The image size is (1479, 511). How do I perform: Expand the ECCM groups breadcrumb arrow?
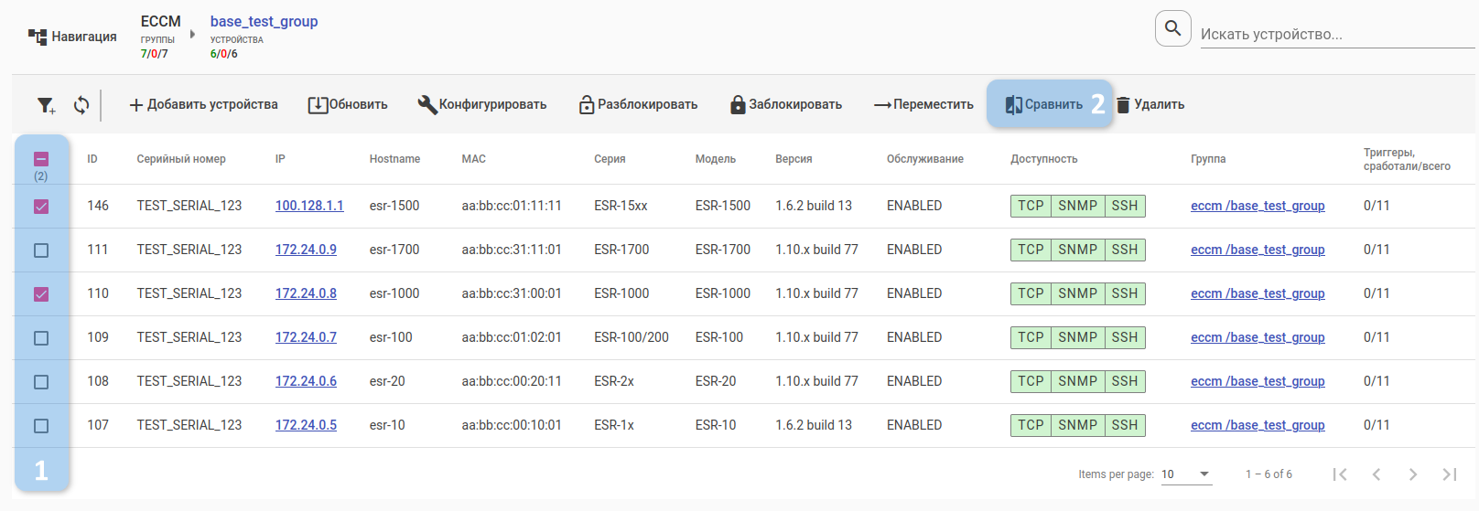(192, 35)
